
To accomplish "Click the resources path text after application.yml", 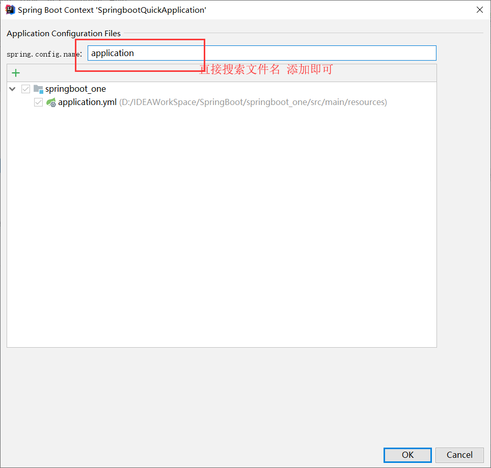I will pos(252,102).
